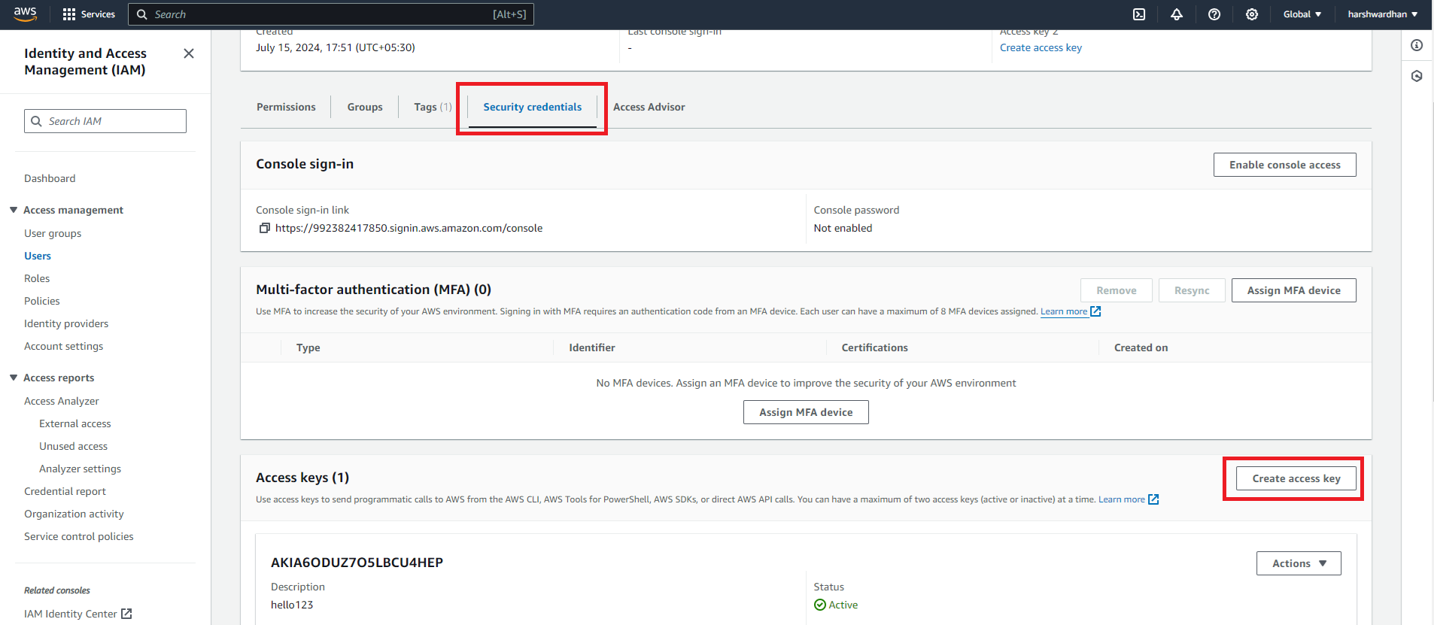
Task: Open the Services grid menu
Action: 89,14
